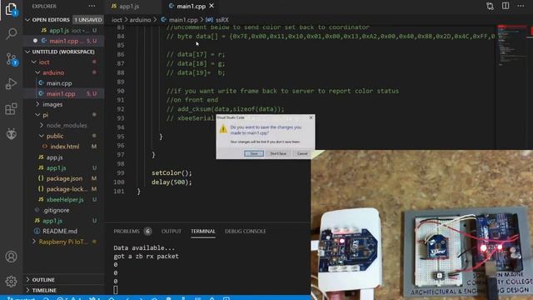
Task: Click the Problems count badge 6
Action: tap(147, 232)
